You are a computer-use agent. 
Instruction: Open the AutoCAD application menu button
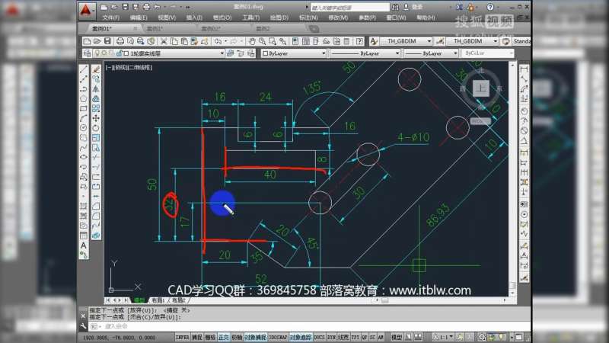[x=88, y=10]
